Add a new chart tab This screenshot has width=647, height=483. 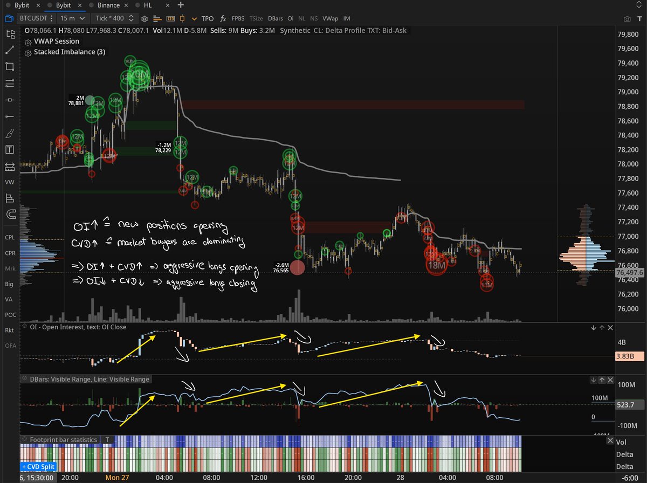coord(180,4)
